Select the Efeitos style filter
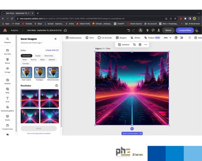 pos(43,60)
